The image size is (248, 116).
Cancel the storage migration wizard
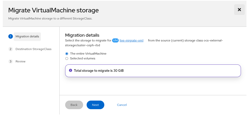(x=122, y=105)
